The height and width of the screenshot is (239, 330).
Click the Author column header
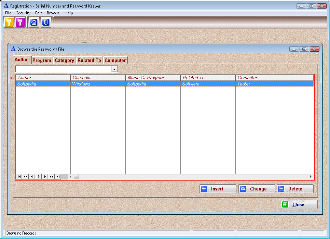coord(43,78)
